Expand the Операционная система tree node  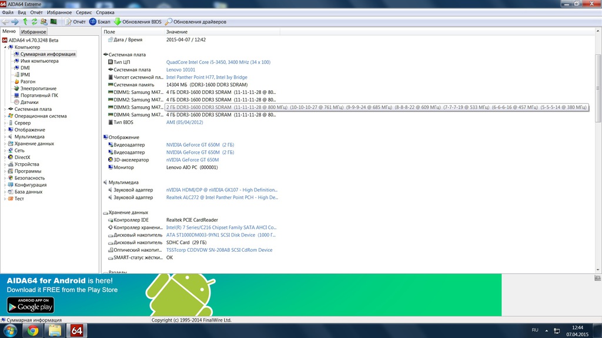[x=5, y=116]
